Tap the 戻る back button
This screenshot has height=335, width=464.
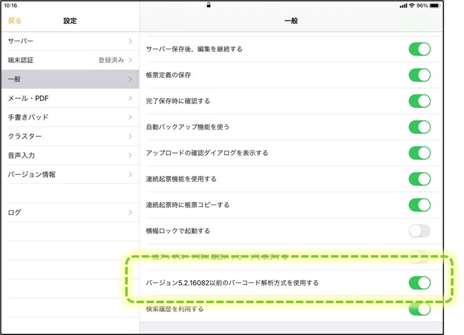click(x=14, y=21)
